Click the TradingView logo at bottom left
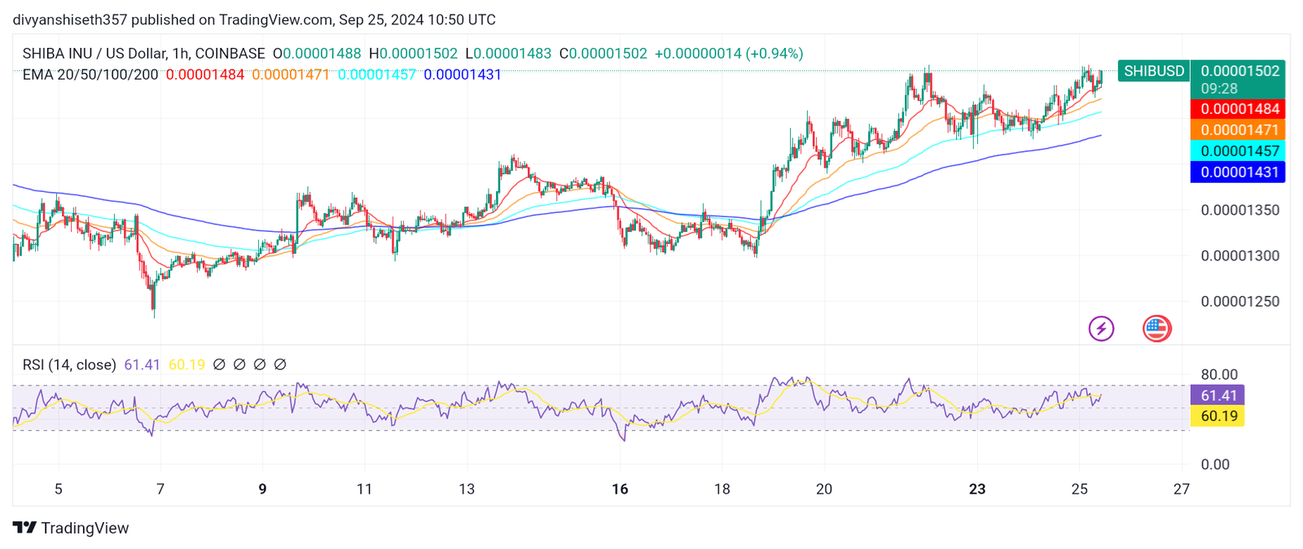The image size is (1303, 549). click(71, 528)
